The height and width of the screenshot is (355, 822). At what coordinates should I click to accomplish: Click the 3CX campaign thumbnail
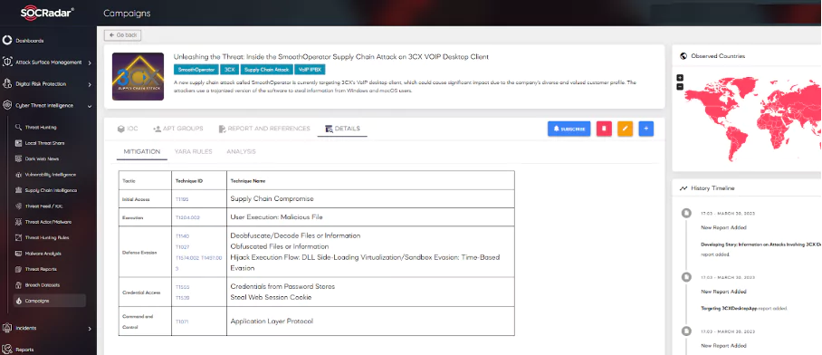point(138,77)
